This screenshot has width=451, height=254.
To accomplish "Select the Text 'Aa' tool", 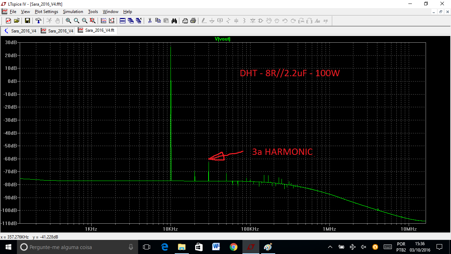I will [317, 21].
